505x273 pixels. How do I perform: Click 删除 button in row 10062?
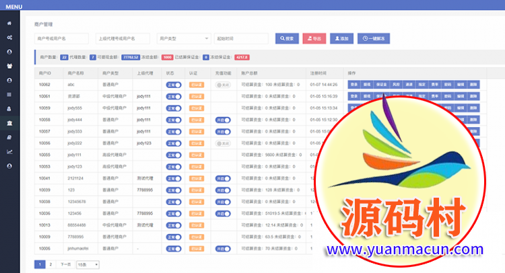[x=473, y=85]
